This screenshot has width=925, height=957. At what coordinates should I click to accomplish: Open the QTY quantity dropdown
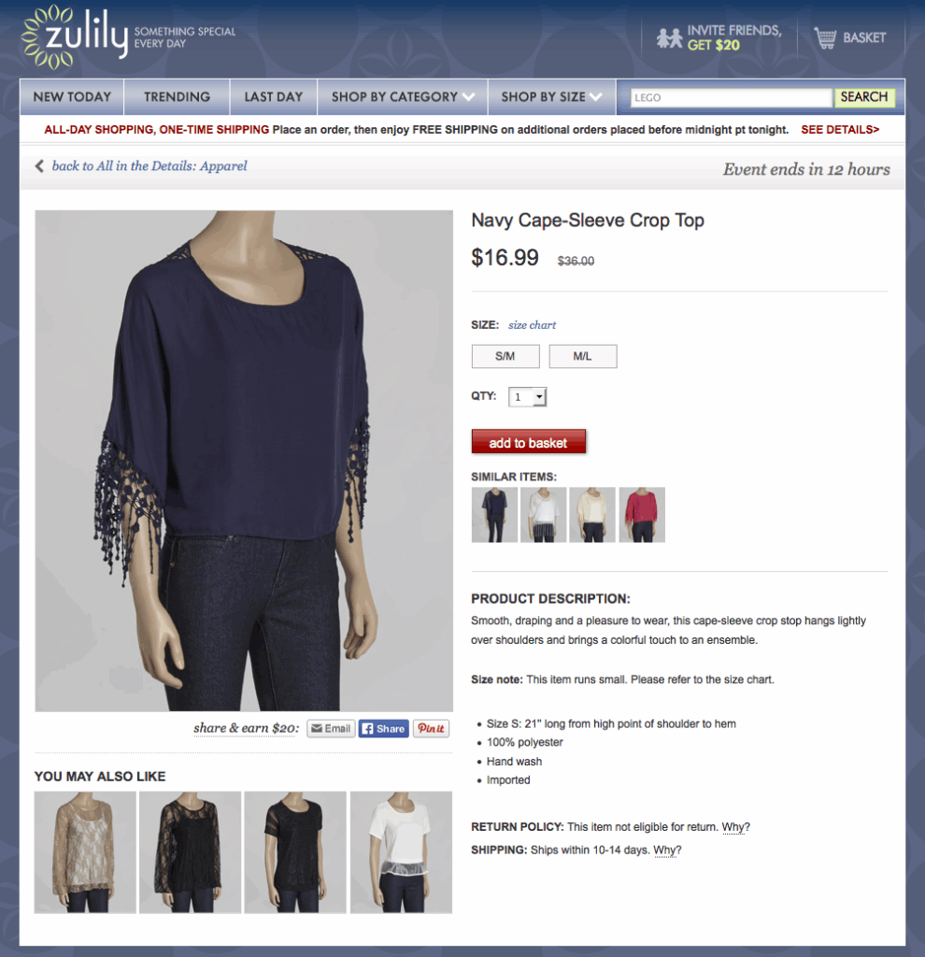527,396
